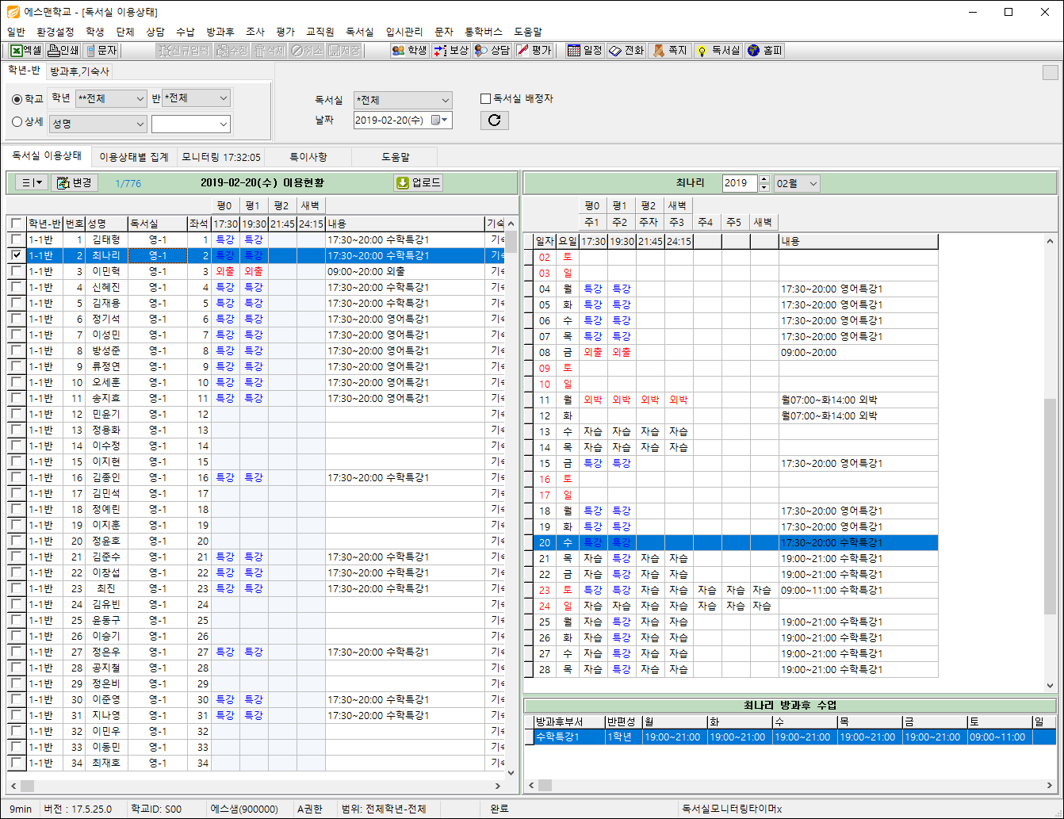Decrease the year 2019 with stepper down

[764, 188]
